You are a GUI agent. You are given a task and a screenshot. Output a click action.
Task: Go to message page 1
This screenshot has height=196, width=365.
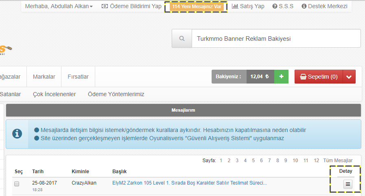point(221,161)
